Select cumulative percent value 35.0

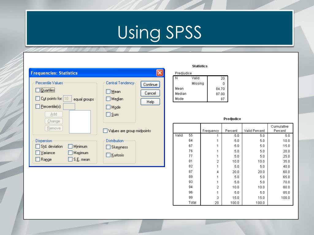286,162
